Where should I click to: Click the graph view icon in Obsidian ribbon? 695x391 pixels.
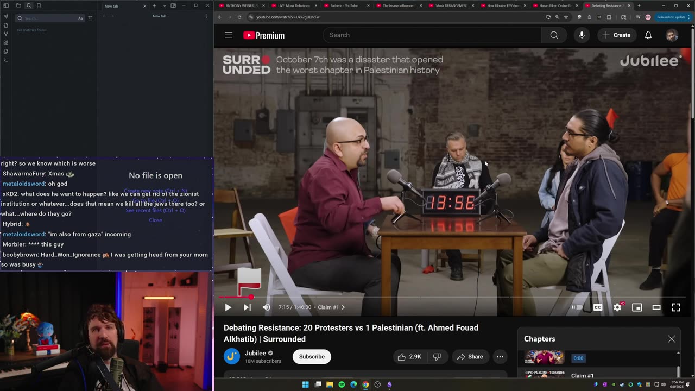pyautogui.click(x=6, y=34)
